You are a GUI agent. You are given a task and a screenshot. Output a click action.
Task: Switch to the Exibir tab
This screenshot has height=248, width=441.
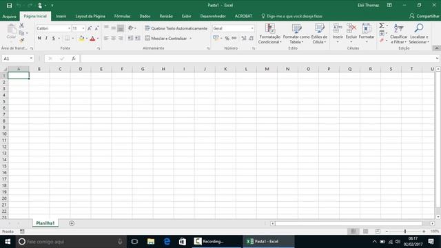click(186, 17)
